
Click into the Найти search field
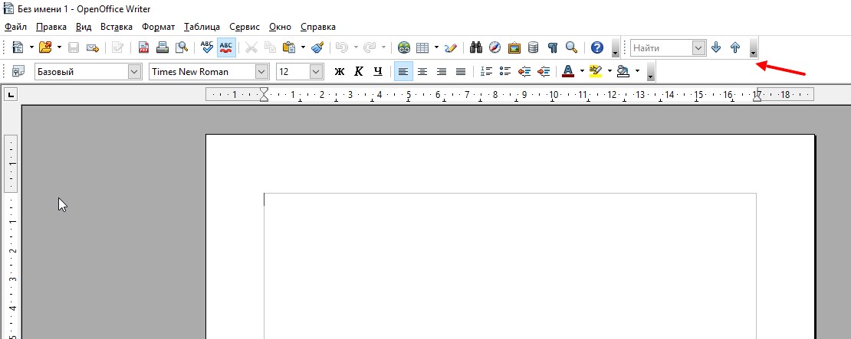[661, 47]
